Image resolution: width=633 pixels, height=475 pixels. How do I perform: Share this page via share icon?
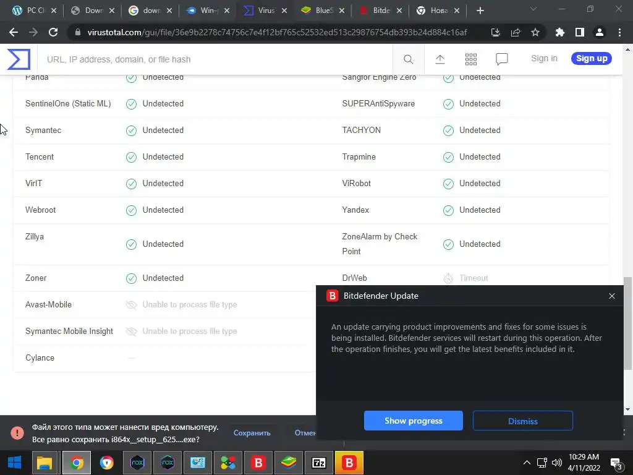point(515,32)
